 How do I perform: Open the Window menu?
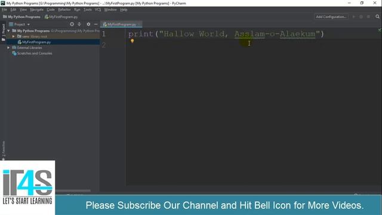pyautogui.click(x=110, y=10)
